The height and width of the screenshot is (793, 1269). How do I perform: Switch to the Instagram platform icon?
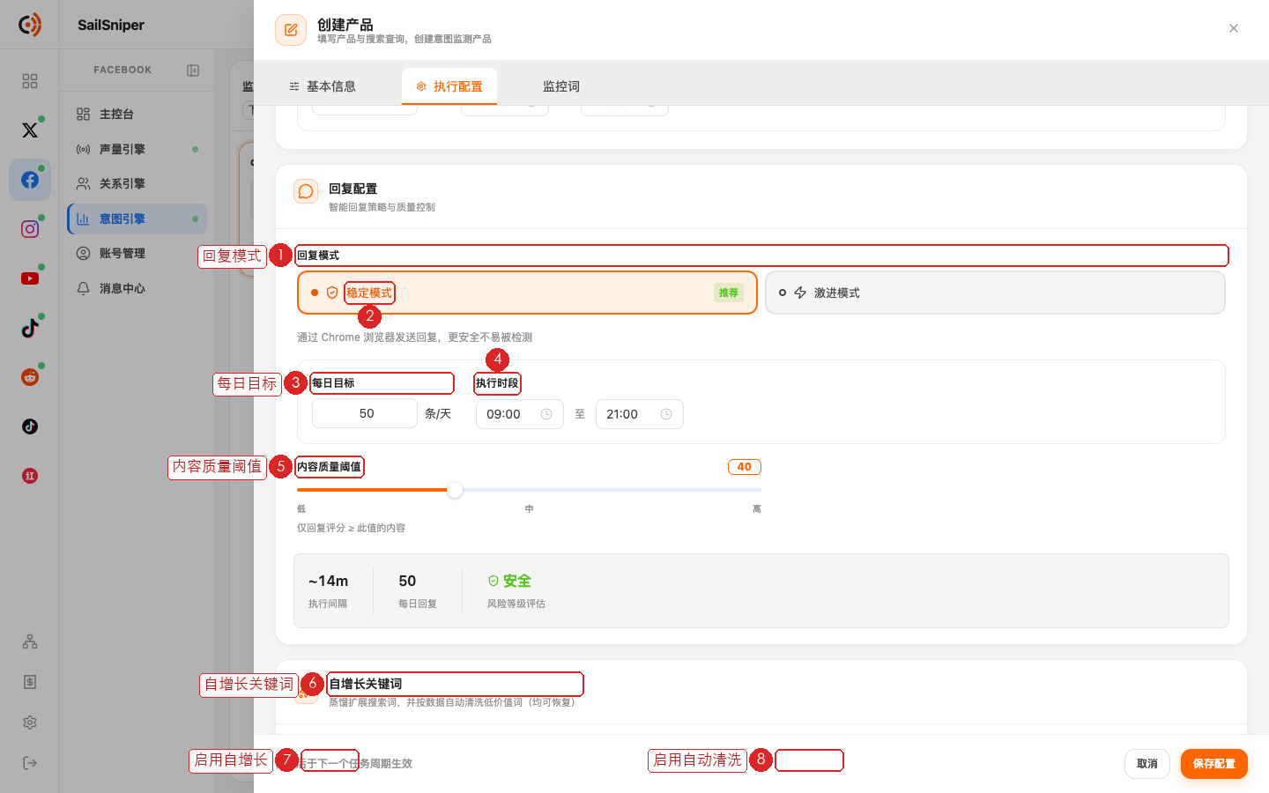pyautogui.click(x=30, y=229)
